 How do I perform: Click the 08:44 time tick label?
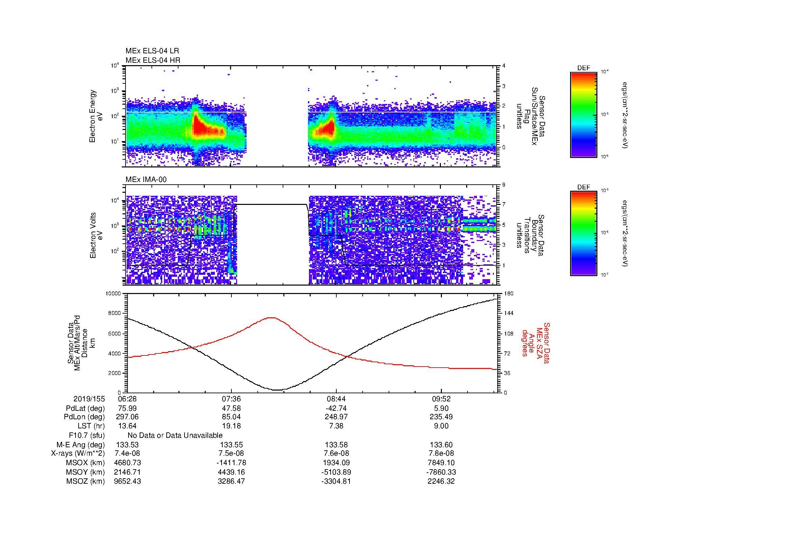click(x=336, y=399)
